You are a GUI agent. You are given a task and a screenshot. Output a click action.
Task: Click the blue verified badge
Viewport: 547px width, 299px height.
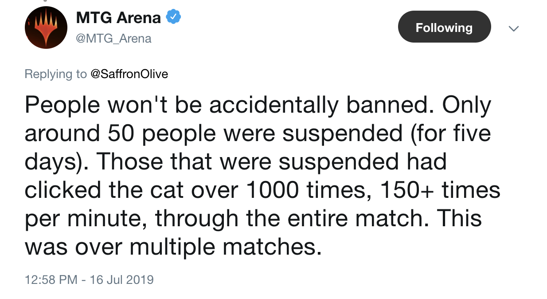pyautogui.click(x=173, y=17)
